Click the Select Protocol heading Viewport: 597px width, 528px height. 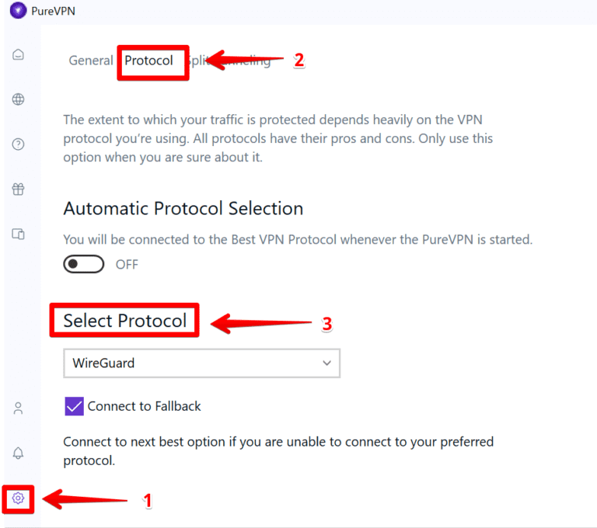coord(125,321)
